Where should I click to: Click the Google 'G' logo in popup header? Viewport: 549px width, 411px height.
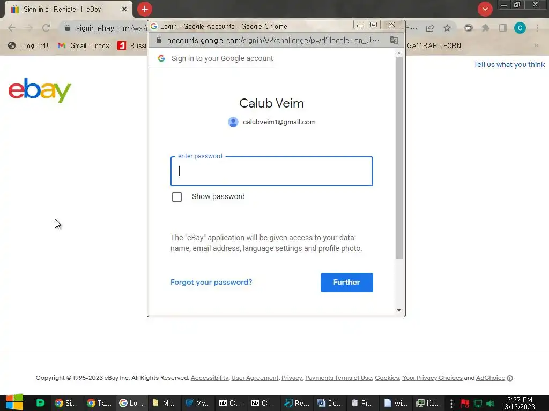tap(161, 58)
